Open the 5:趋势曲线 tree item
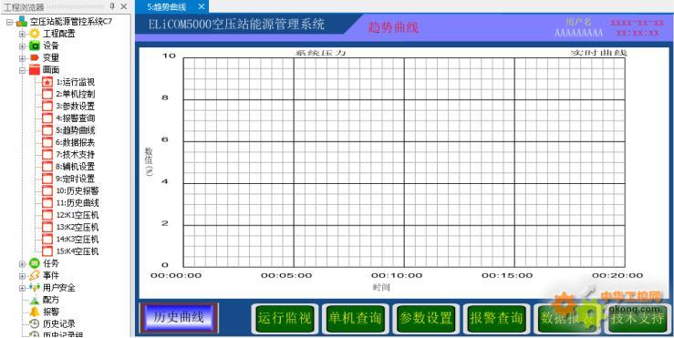674x338 pixels. pos(75,130)
